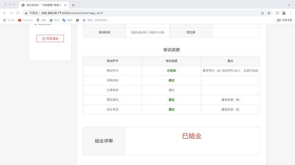This screenshot has height=165, width=295.
Task: Open the 翻译 translate bookmark
Action: [x=68, y=20]
